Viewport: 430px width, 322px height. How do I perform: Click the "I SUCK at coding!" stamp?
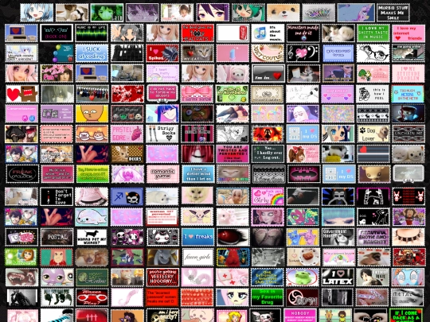[92, 53]
